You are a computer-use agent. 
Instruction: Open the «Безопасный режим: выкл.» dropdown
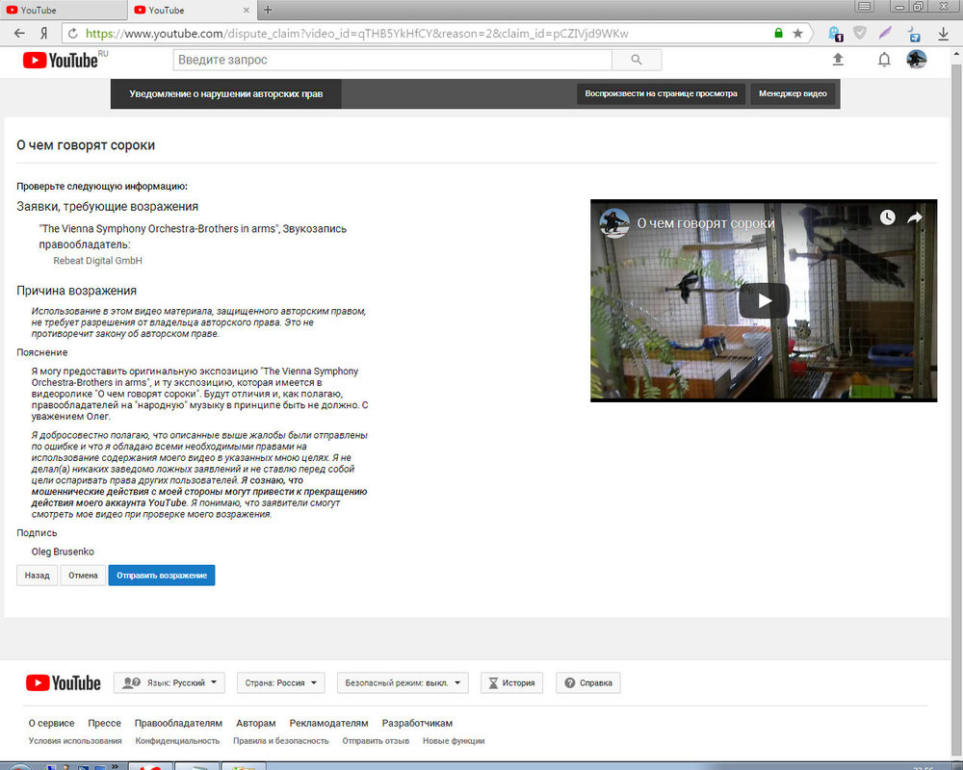coord(403,682)
